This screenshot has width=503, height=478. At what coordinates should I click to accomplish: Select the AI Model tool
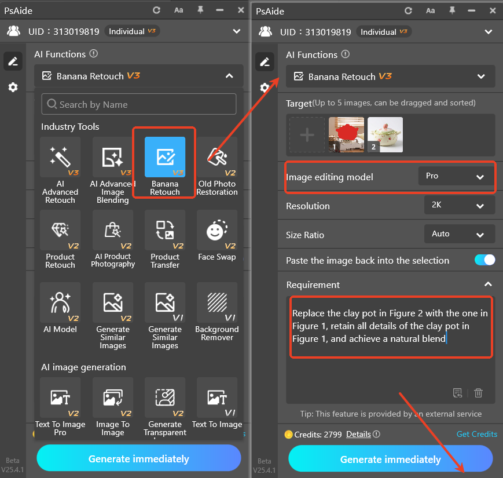tap(60, 303)
